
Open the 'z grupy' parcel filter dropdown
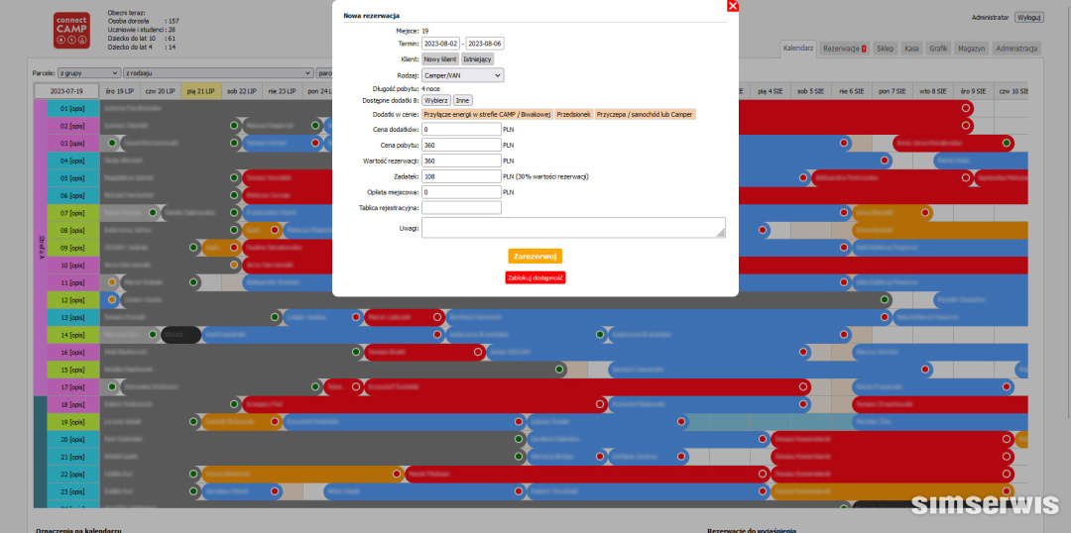coord(89,73)
